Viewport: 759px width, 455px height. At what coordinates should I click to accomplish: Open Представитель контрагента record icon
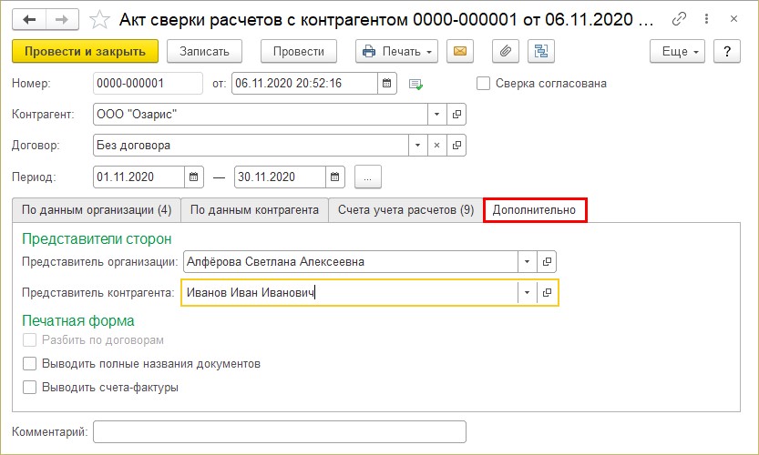(x=547, y=292)
